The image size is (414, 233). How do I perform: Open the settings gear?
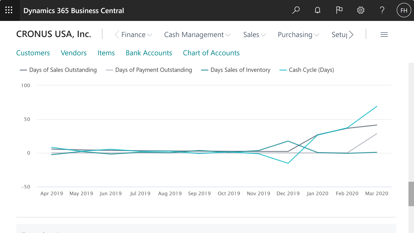pos(360,10)
